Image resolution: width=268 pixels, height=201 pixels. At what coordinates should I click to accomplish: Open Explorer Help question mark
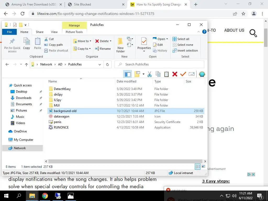(x=204, y=32)
